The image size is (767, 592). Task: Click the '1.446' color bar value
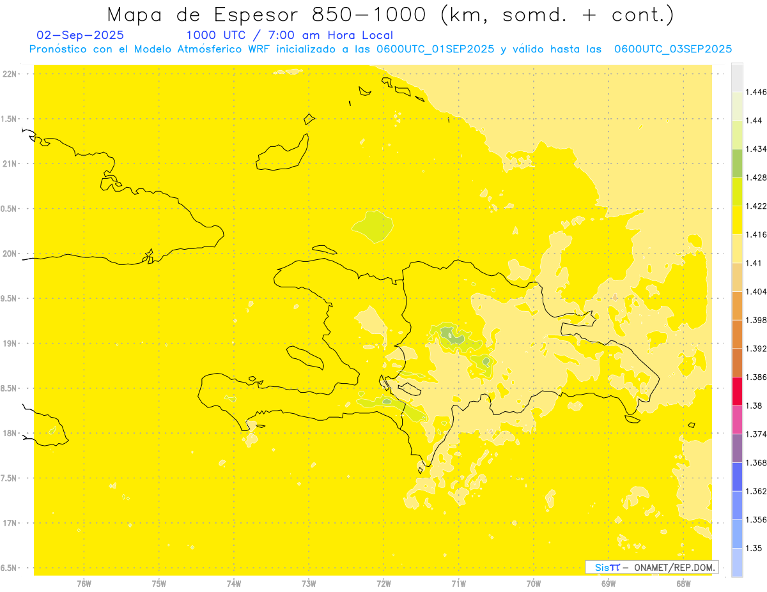pyautogui.click(x=756, y=92)
